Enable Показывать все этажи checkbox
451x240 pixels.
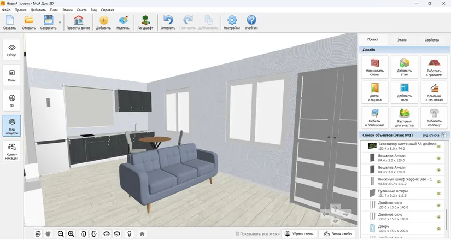coord(237,234)
